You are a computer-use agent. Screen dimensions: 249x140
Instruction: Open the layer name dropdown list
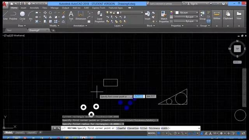142,12
